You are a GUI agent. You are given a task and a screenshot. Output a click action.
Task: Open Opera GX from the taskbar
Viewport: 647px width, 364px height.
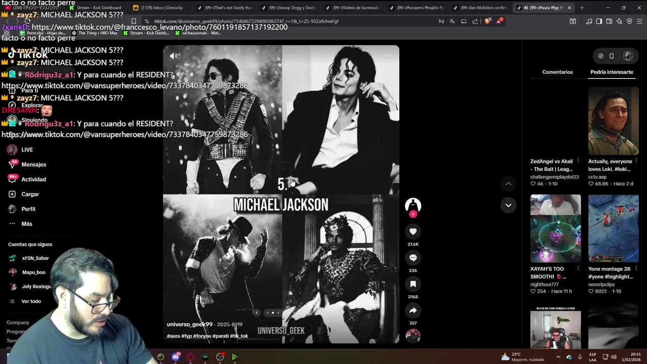pos(191,356)
